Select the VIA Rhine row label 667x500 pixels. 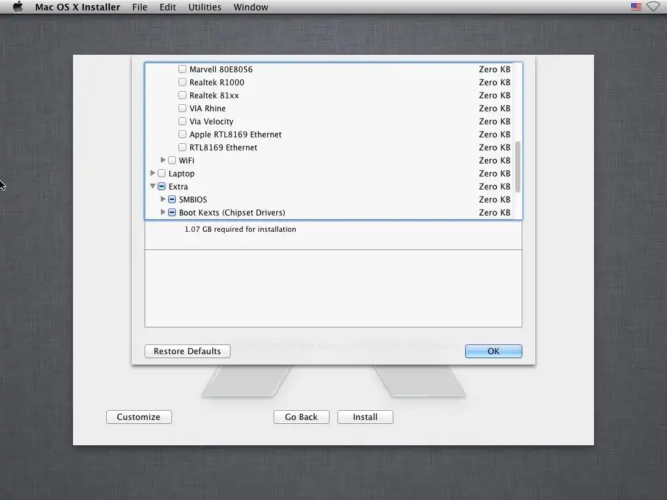(207, 109)
